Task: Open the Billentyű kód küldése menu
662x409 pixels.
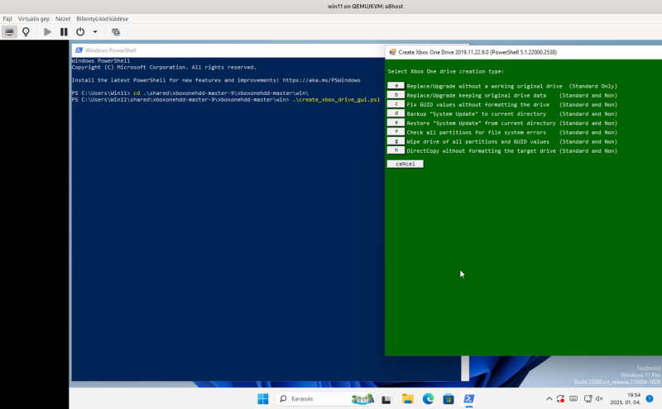Action: (x=102, y=19)
